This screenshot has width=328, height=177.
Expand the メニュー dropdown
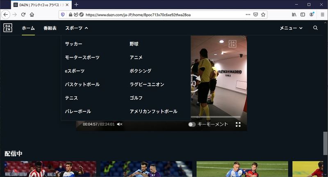(291, 28)
